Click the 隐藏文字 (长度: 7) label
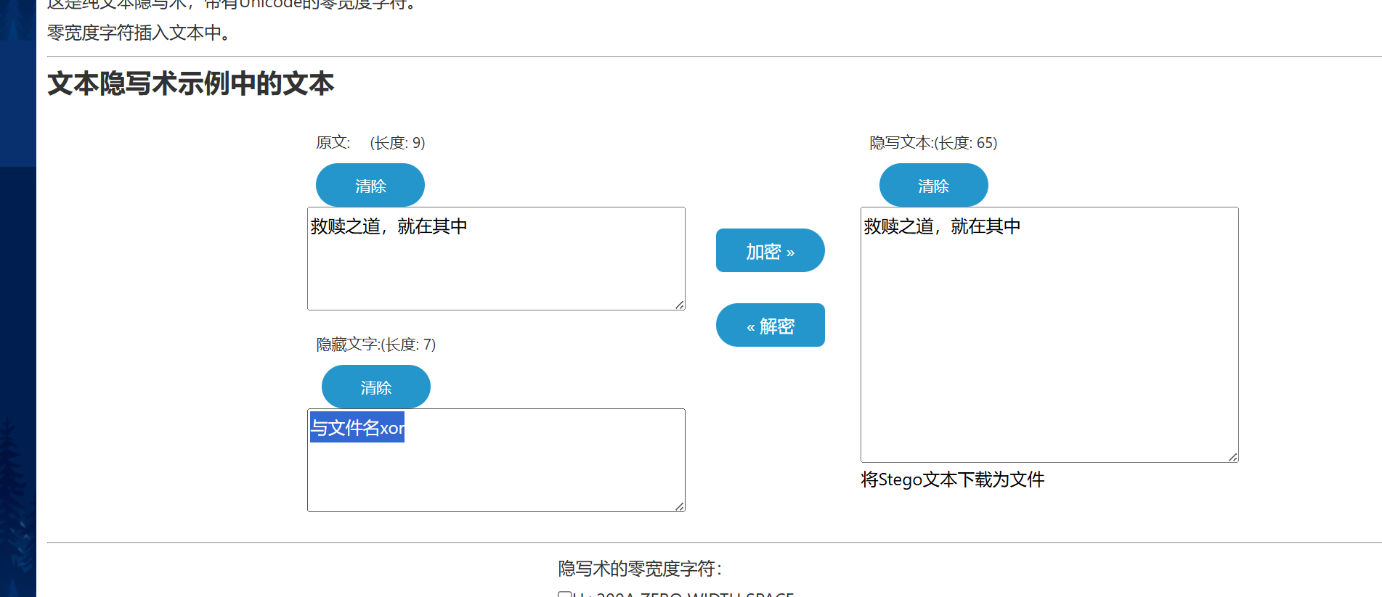Screen dimensions: 1382x597 pyautogui.click(x=375, y=345)
